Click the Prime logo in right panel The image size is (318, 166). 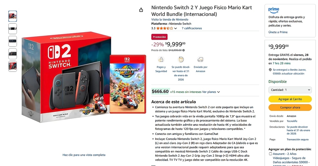273,10
